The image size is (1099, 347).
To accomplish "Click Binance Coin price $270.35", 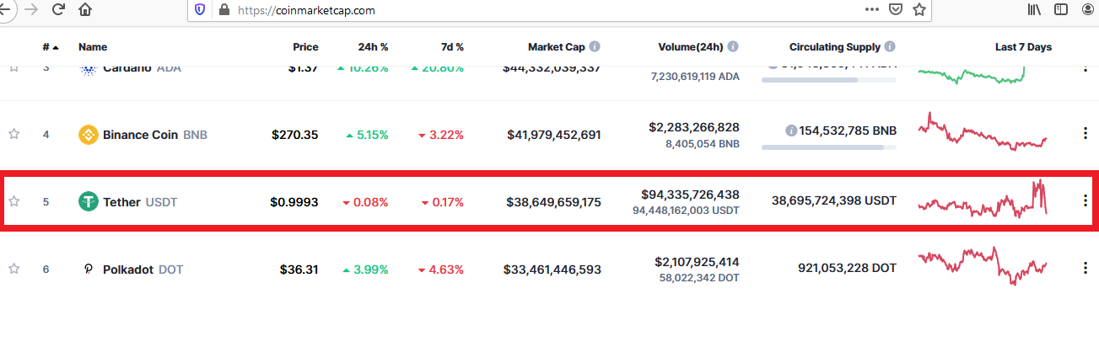I will point(294,135).
